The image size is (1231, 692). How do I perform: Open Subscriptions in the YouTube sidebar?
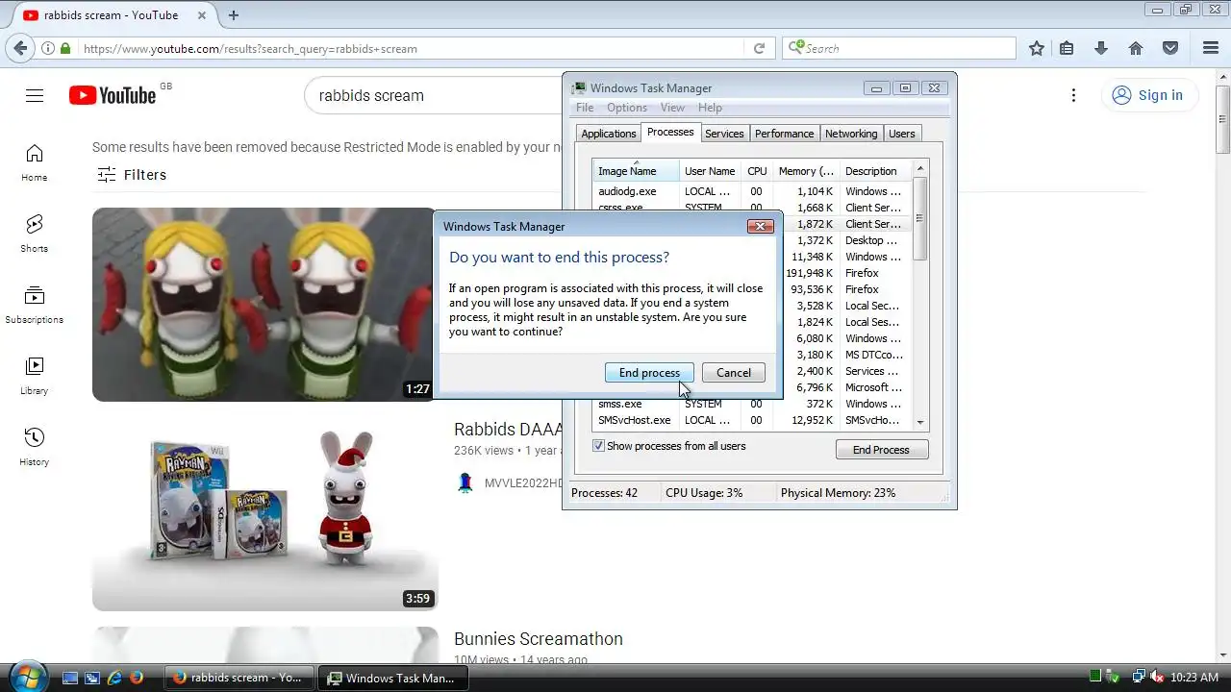click(35, 305)
